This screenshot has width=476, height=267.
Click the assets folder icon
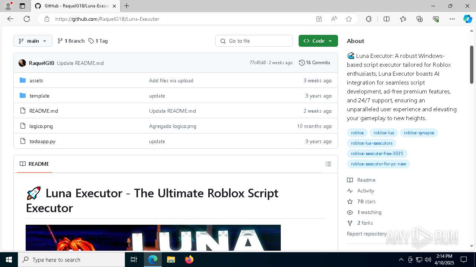click(23, 80)
